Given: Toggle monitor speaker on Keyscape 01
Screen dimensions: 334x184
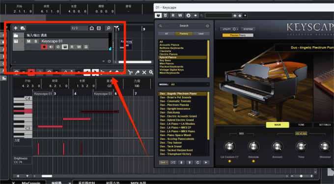Looking at the screenshot, I should pos(51,47).
